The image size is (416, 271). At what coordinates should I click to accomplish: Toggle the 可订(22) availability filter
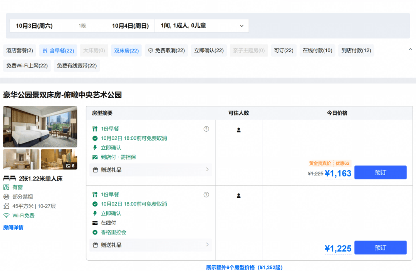tap(283, 50)
